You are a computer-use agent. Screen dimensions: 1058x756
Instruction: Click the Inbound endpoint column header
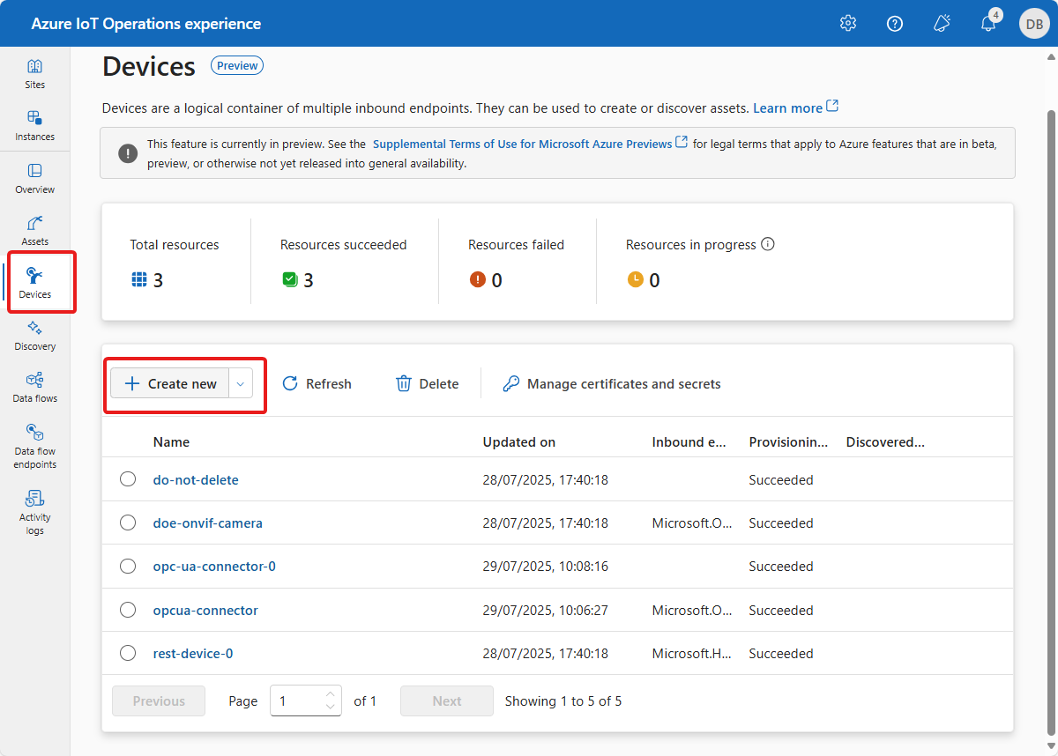689,441
